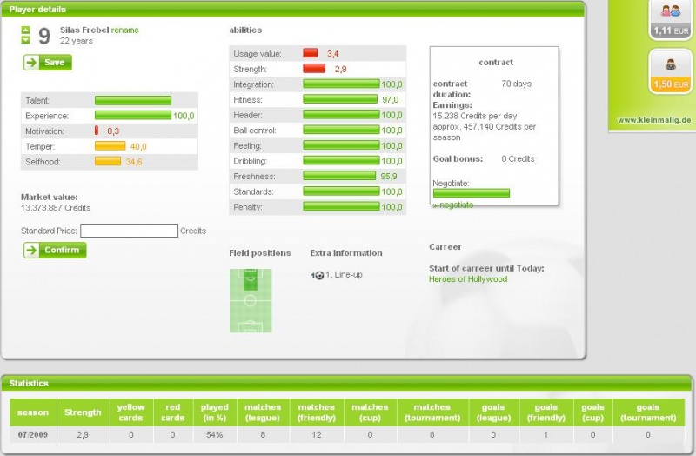Click the Experience progress bar

tap(133, 116)
